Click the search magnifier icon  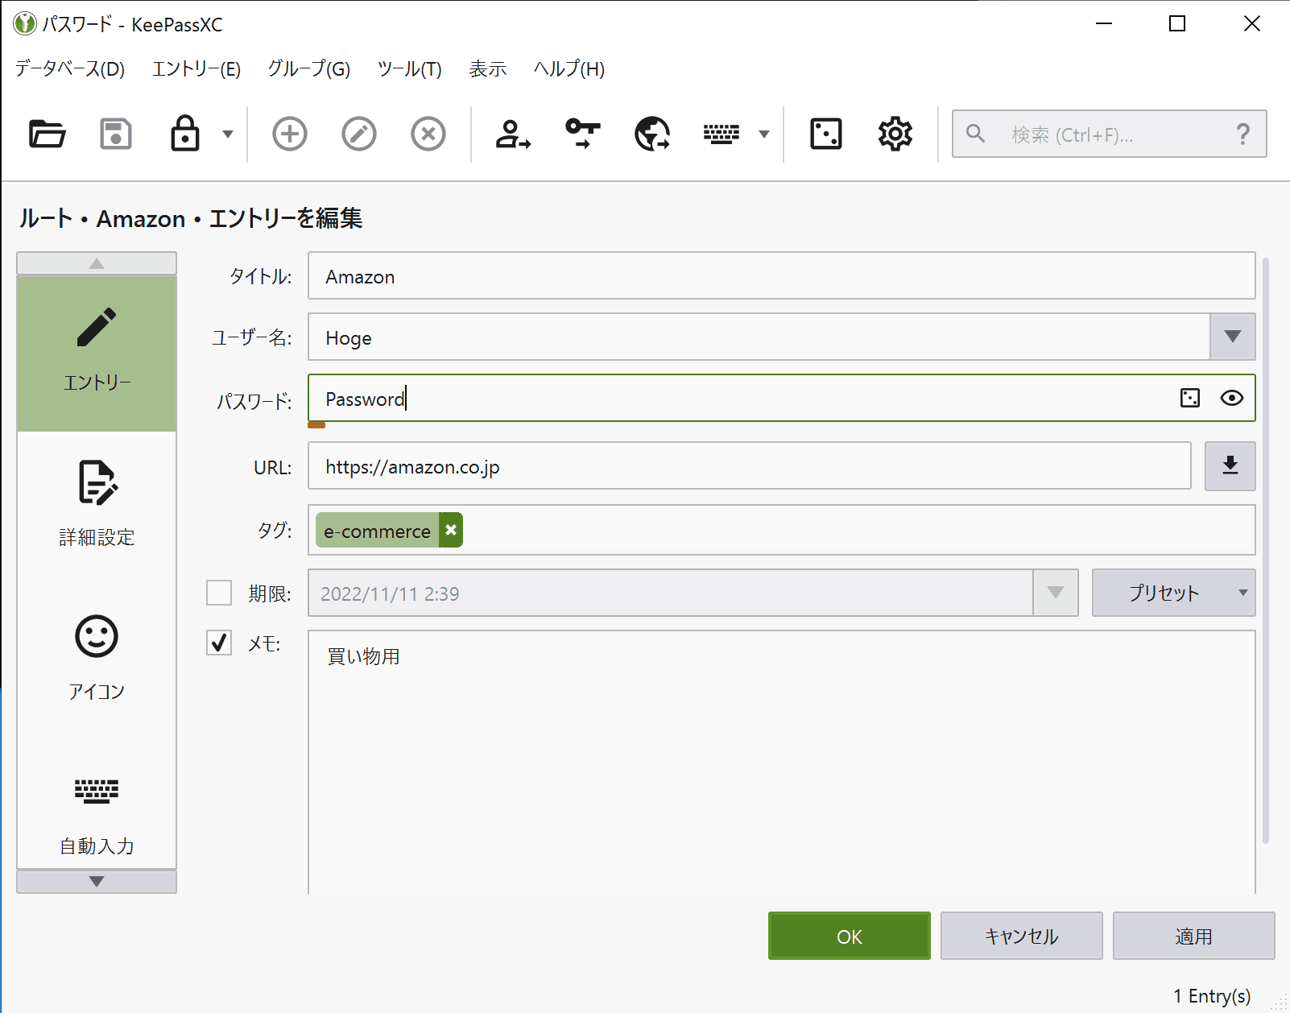[x=976, y=134]
